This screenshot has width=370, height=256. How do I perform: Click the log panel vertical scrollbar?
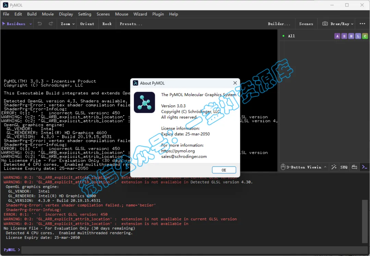365,221
